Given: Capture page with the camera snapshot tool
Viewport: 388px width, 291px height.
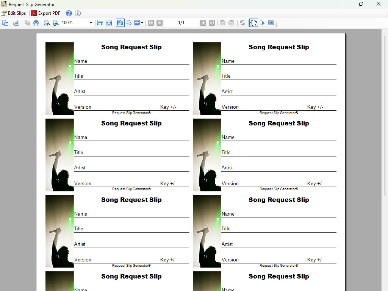Looking at the screenshot, I should click(271, 23).
